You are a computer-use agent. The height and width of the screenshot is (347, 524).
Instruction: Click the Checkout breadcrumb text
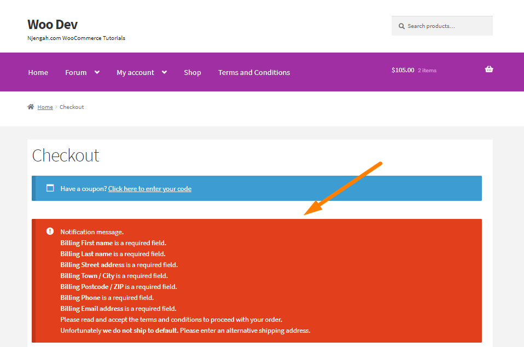(72, 107)
